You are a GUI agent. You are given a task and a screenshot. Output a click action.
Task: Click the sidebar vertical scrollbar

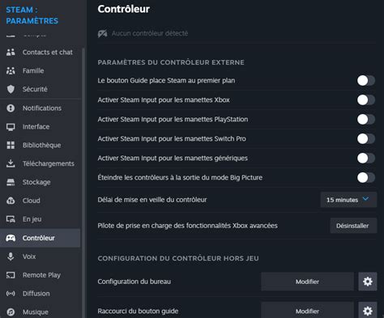coord(83,183)
